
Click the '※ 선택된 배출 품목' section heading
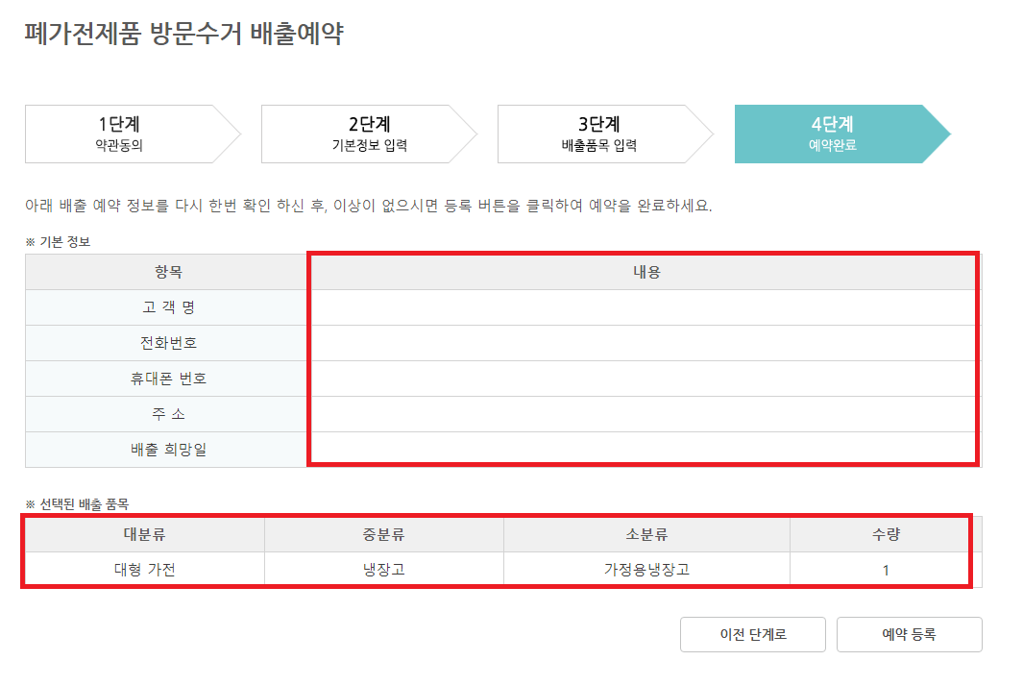77,504
